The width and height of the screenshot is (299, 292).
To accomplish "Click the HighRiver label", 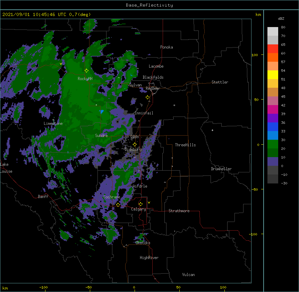I will tap(149, 258).
